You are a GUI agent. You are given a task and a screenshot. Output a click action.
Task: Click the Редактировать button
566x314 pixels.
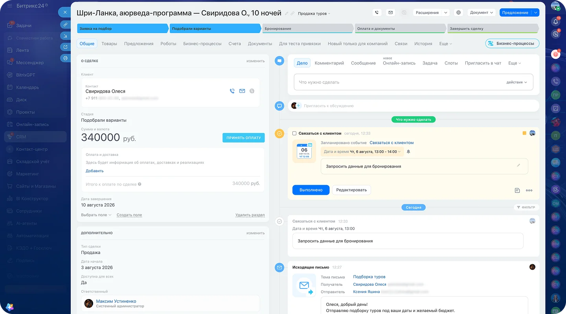351,190
